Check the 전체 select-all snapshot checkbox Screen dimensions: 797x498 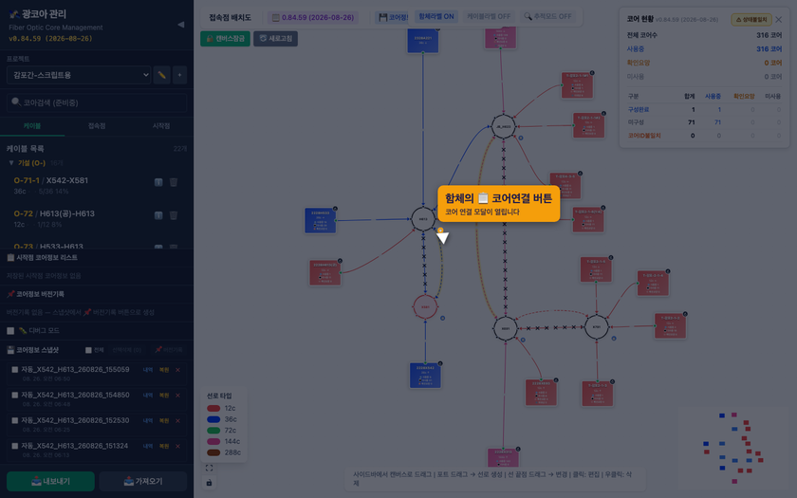click(88, 350)
